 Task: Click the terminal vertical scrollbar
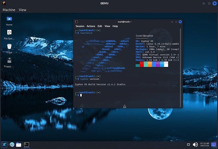180,68
